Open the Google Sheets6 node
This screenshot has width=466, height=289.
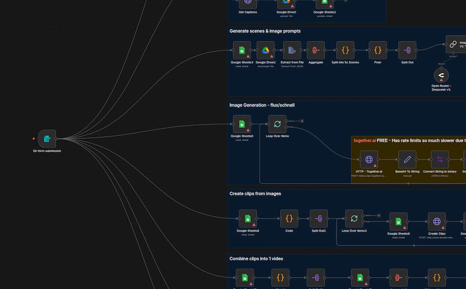(x=242, y=124)
